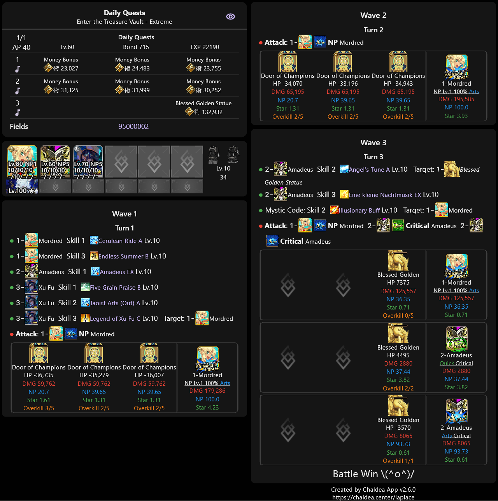Click the music note icon for wave 3

click(x=18, y=113)
